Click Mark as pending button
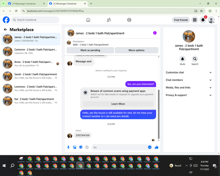This screenshot has width=220, height=176. 90,50
